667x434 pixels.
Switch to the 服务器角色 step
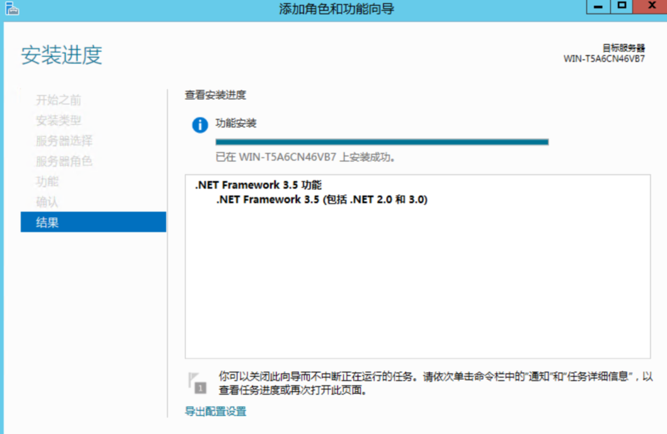[x=64, y=162]
